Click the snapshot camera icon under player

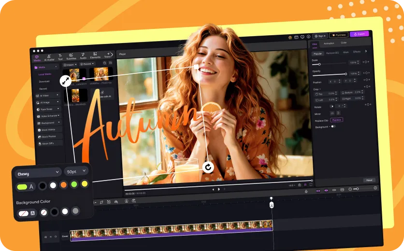coord(300,185)
